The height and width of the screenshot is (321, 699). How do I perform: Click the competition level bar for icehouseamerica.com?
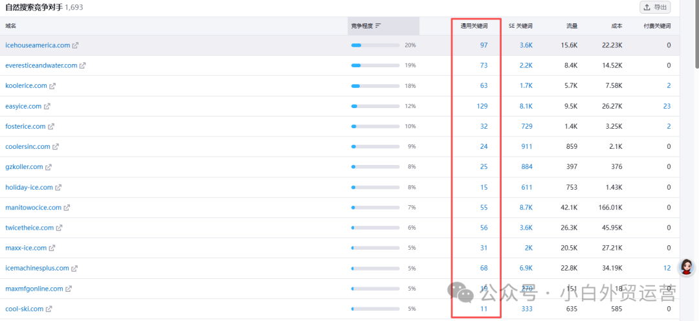pyautogui.click(x=375, y=45)
